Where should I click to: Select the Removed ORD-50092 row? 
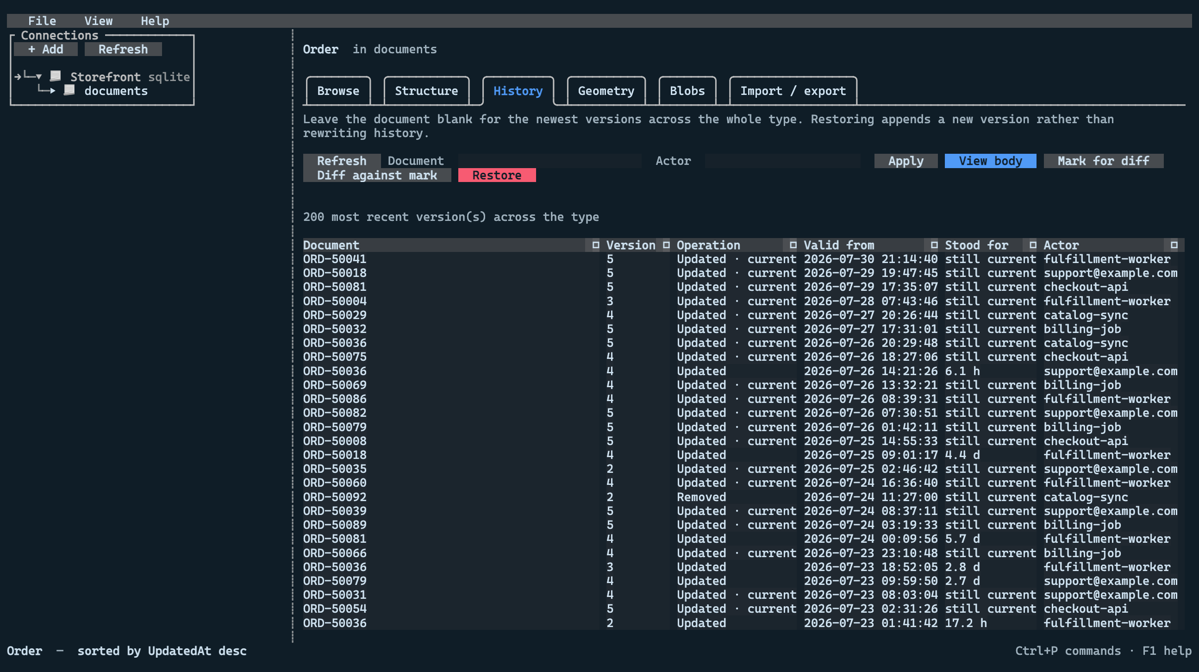click(743, 497)
